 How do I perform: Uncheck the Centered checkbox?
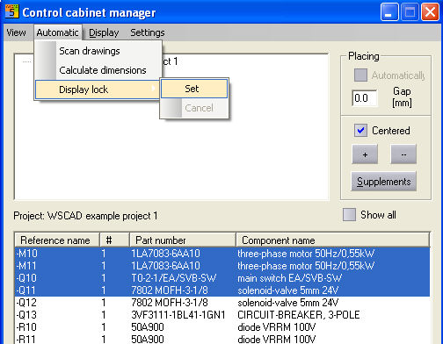(360, 131)
